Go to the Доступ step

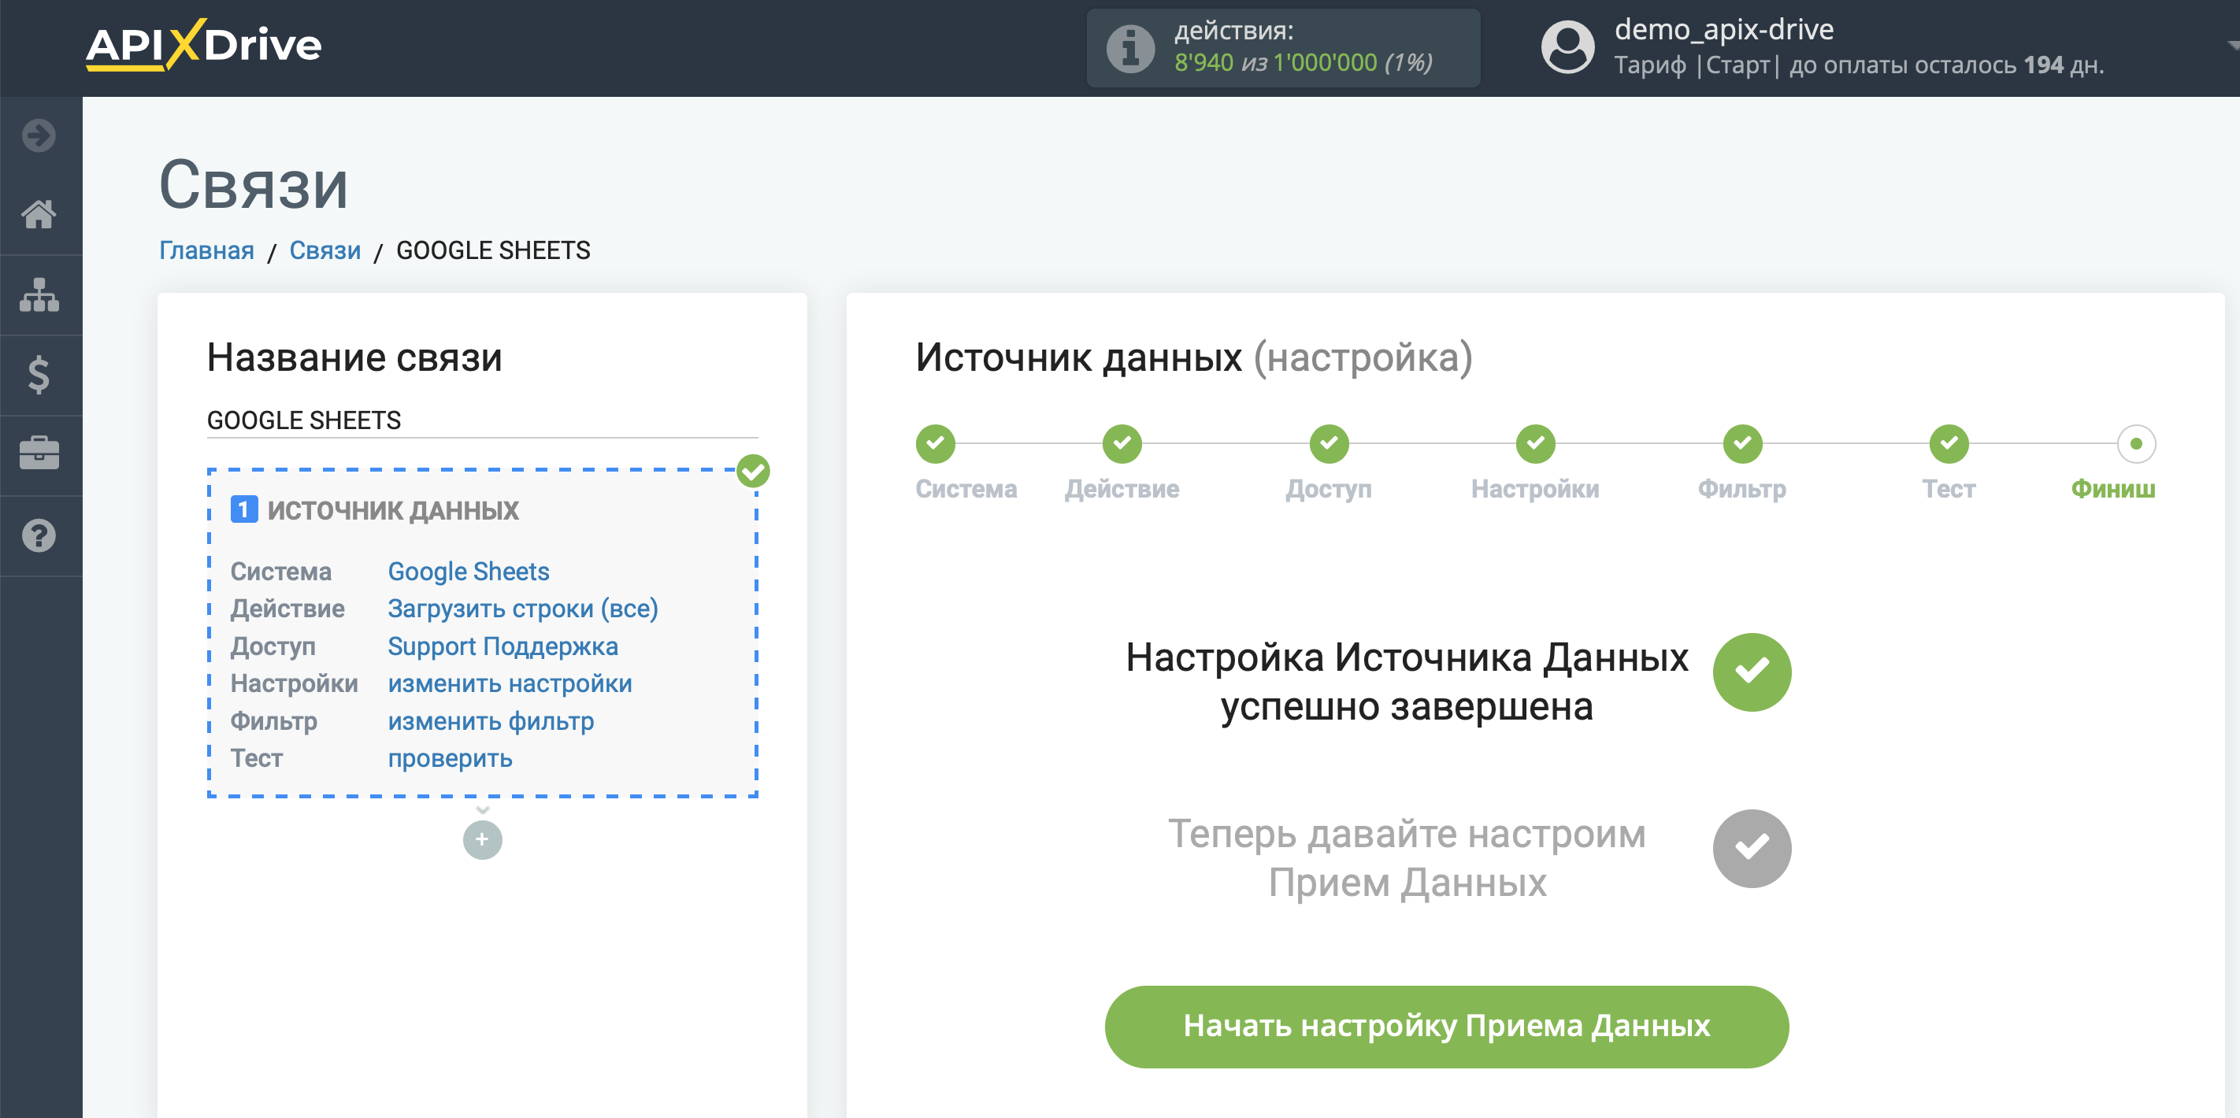pos(1329,444)
